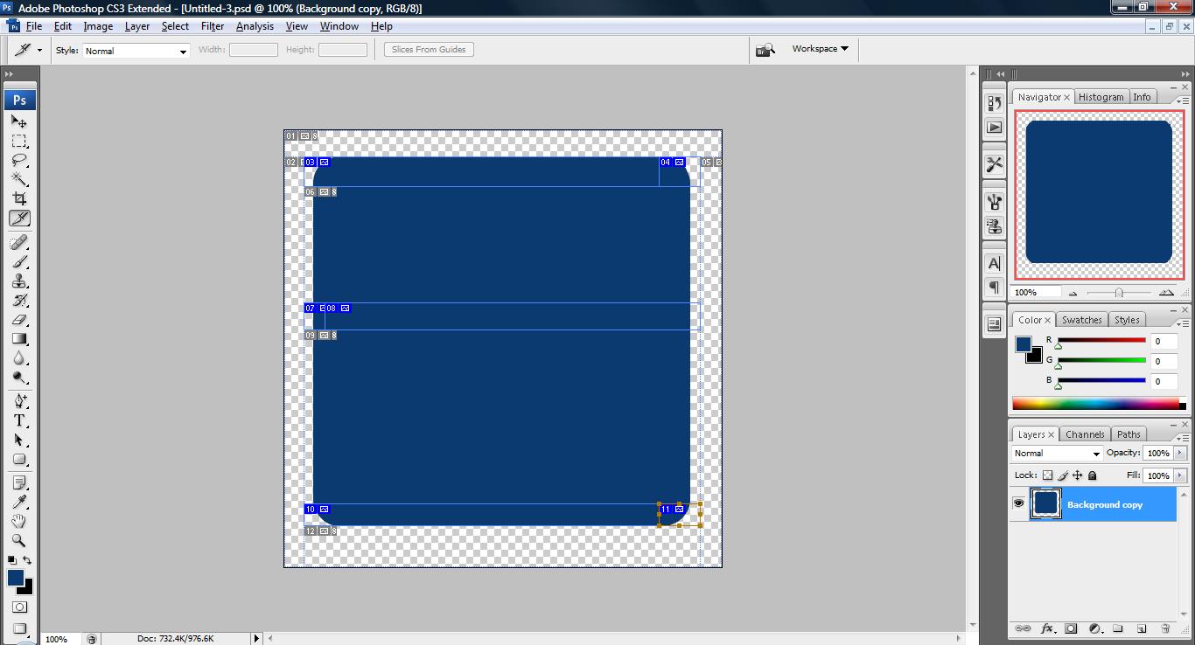The width and height of the screenshot is (1195, 645).
Task: Delete layer using trash icon
Action: (x=1164, y=628)
